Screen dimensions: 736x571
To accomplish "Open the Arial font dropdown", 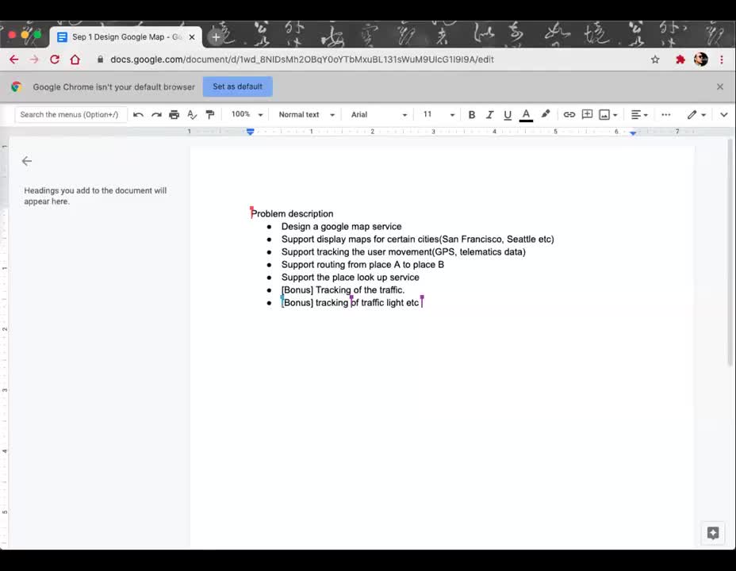I will click(x=379, y=114).
